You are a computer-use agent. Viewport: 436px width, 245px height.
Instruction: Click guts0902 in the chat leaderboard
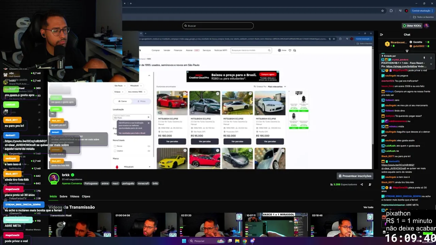click(418, 46)
